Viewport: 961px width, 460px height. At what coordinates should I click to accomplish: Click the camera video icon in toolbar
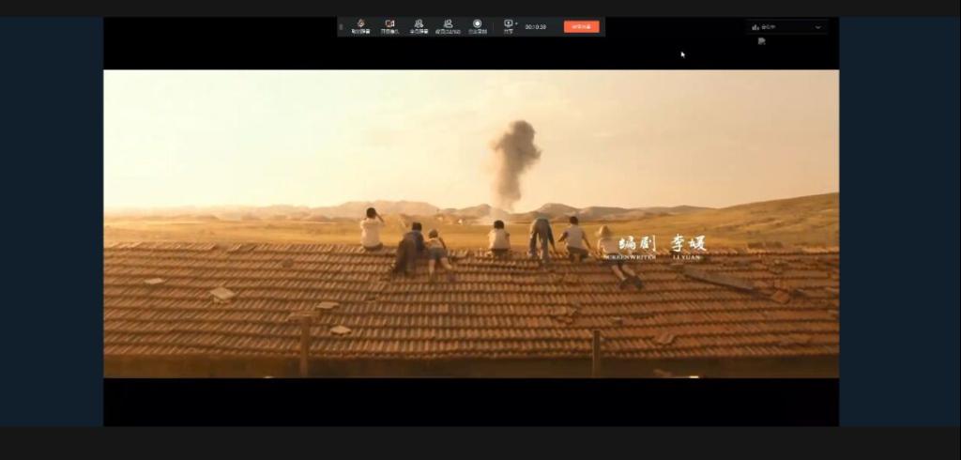coord(389,24)
